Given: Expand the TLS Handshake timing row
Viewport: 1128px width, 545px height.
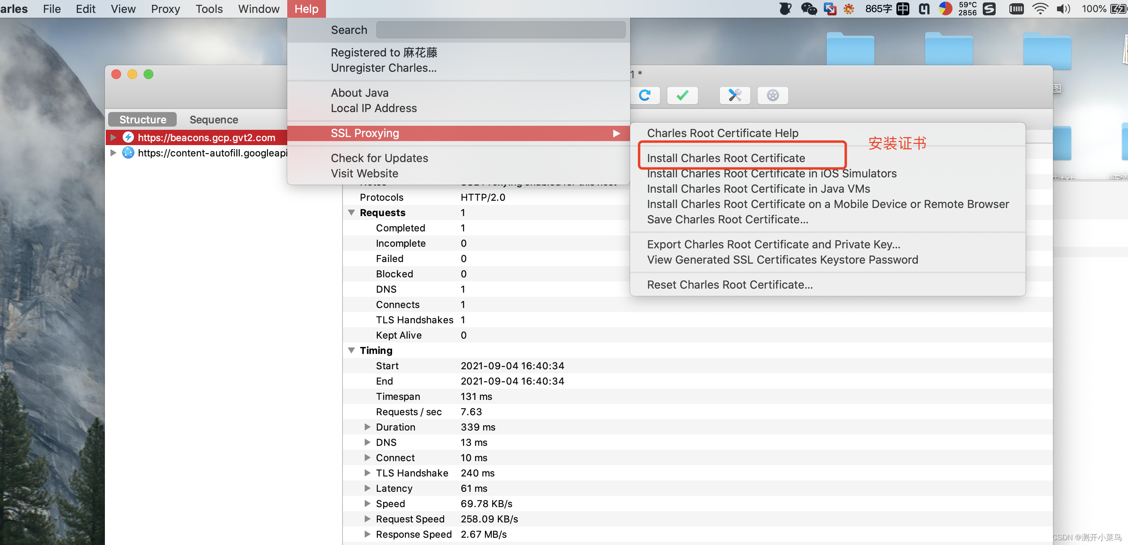Looking at the screenshot, I should [368, 473].
